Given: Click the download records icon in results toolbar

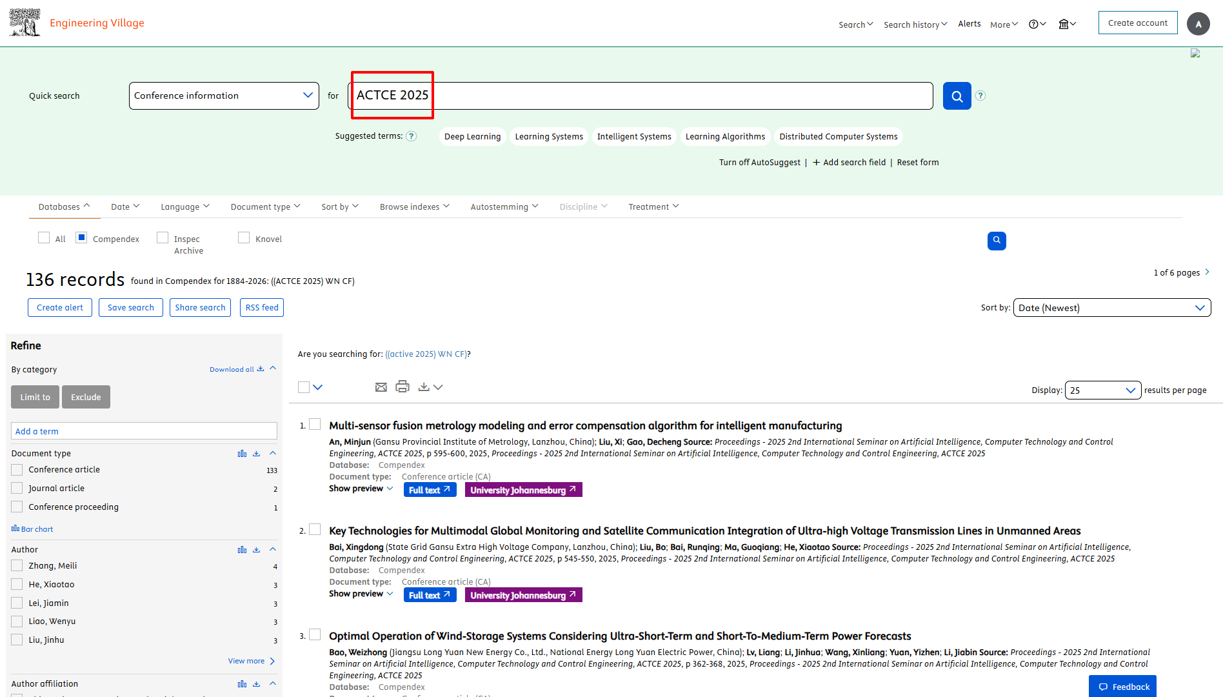Looking at the screenshot, I should 424,387.
